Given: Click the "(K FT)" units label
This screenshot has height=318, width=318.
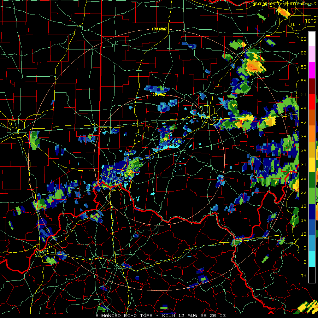Looking at the screenshot, I should [x=299, y=25].
